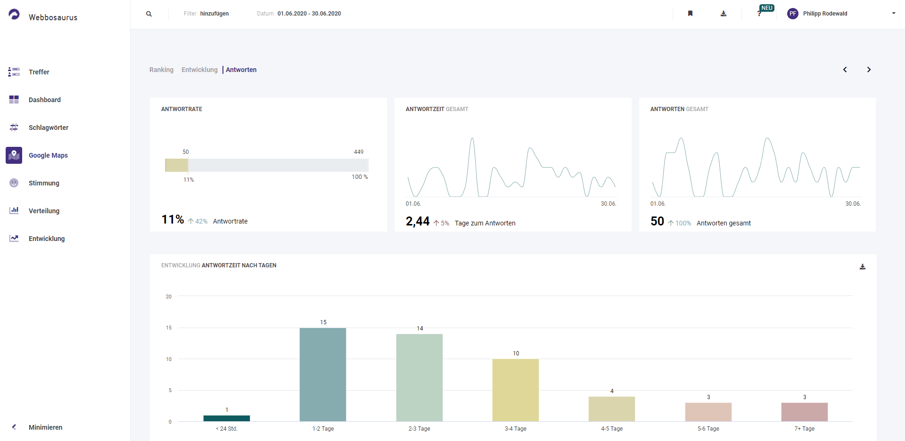The image size is (905, 441).
Task: Click the Minimieren collapse arrow icon
Action: coord(14,427)
